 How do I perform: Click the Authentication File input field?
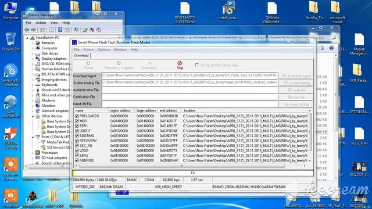tap(190, 90)
